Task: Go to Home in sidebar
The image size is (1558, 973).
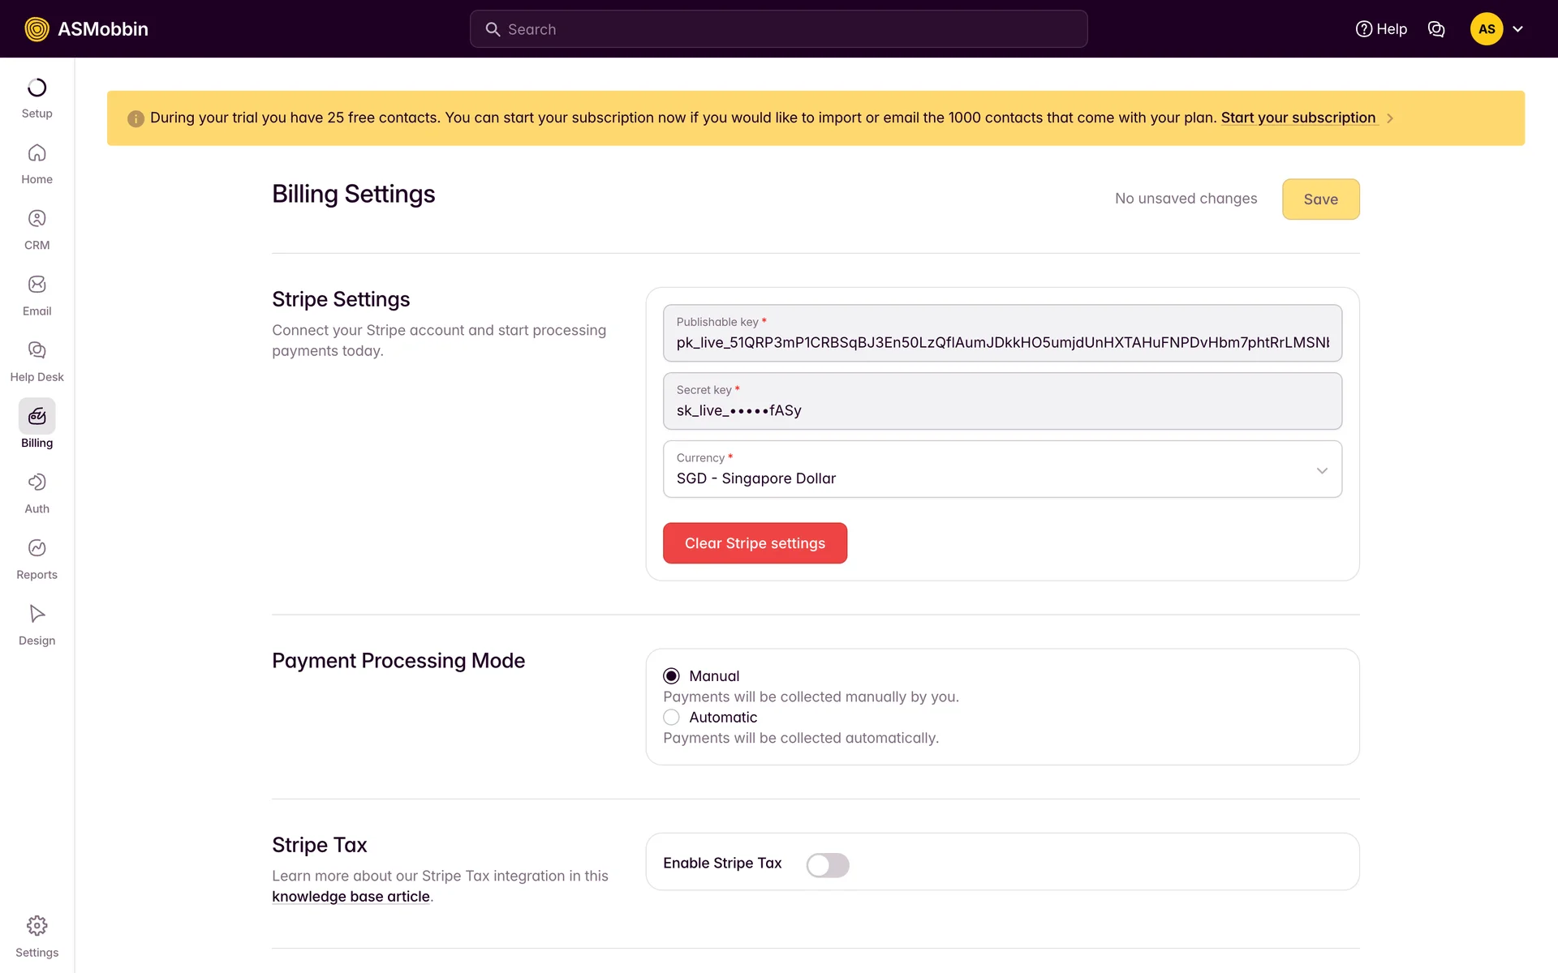Action: 37,153
